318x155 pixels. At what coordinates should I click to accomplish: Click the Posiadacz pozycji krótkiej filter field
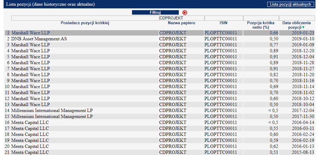pyautogui.click(x=85, y=18)
